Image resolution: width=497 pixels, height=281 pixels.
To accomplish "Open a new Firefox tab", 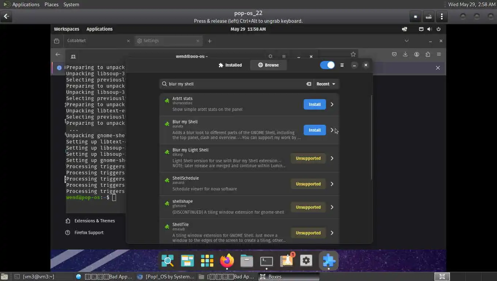I will (209, 41).
